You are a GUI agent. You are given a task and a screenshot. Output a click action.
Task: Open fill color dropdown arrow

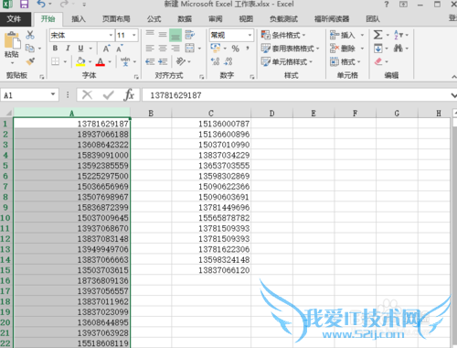90,62
